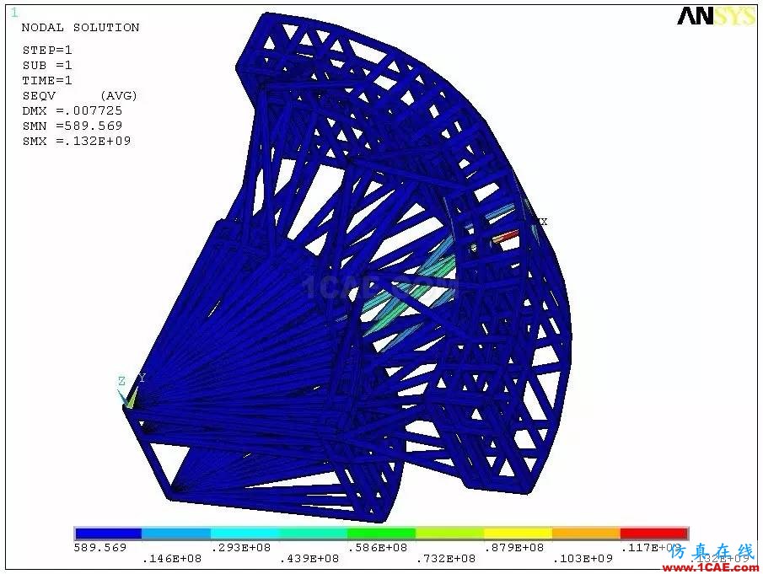This screenshot has width=763, height=574.
Task: Click the ANSYS logo in corner
Action: [716, 15]
